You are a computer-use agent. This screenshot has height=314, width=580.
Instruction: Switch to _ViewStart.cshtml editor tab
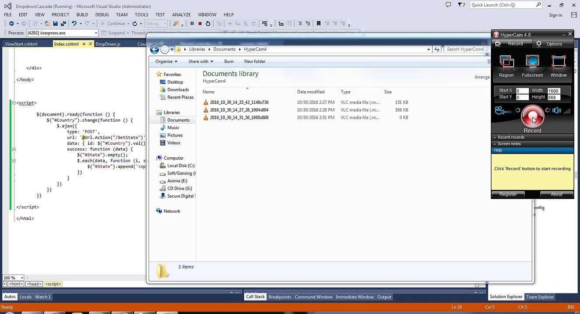[x=21, y=44]
